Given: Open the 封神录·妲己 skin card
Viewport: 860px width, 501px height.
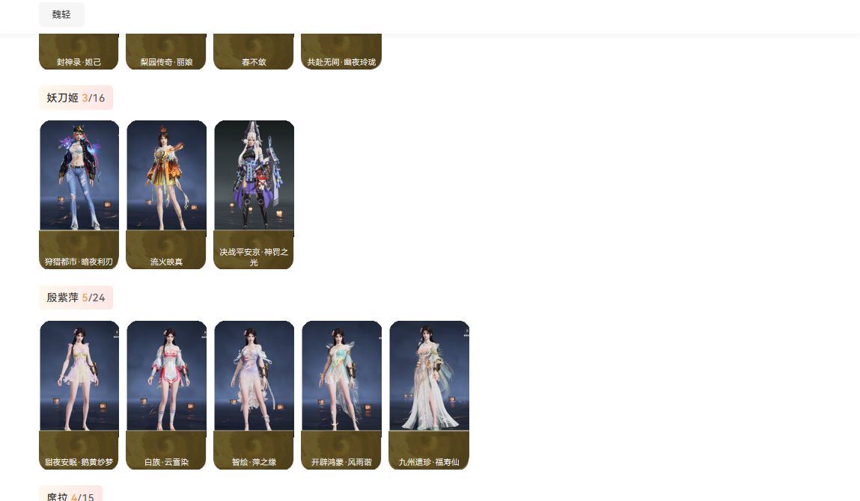Looking at the screenshot, I should pos(79,52).
